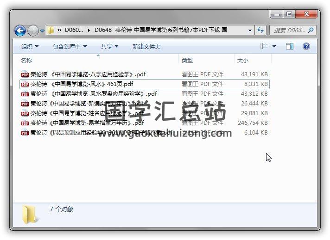Open the 共享 menu
The image size is (330, 240).
pos(109,46)
